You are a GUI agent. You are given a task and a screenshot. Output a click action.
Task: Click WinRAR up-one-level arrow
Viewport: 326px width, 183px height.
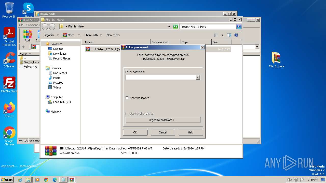[x=23, y=47]
